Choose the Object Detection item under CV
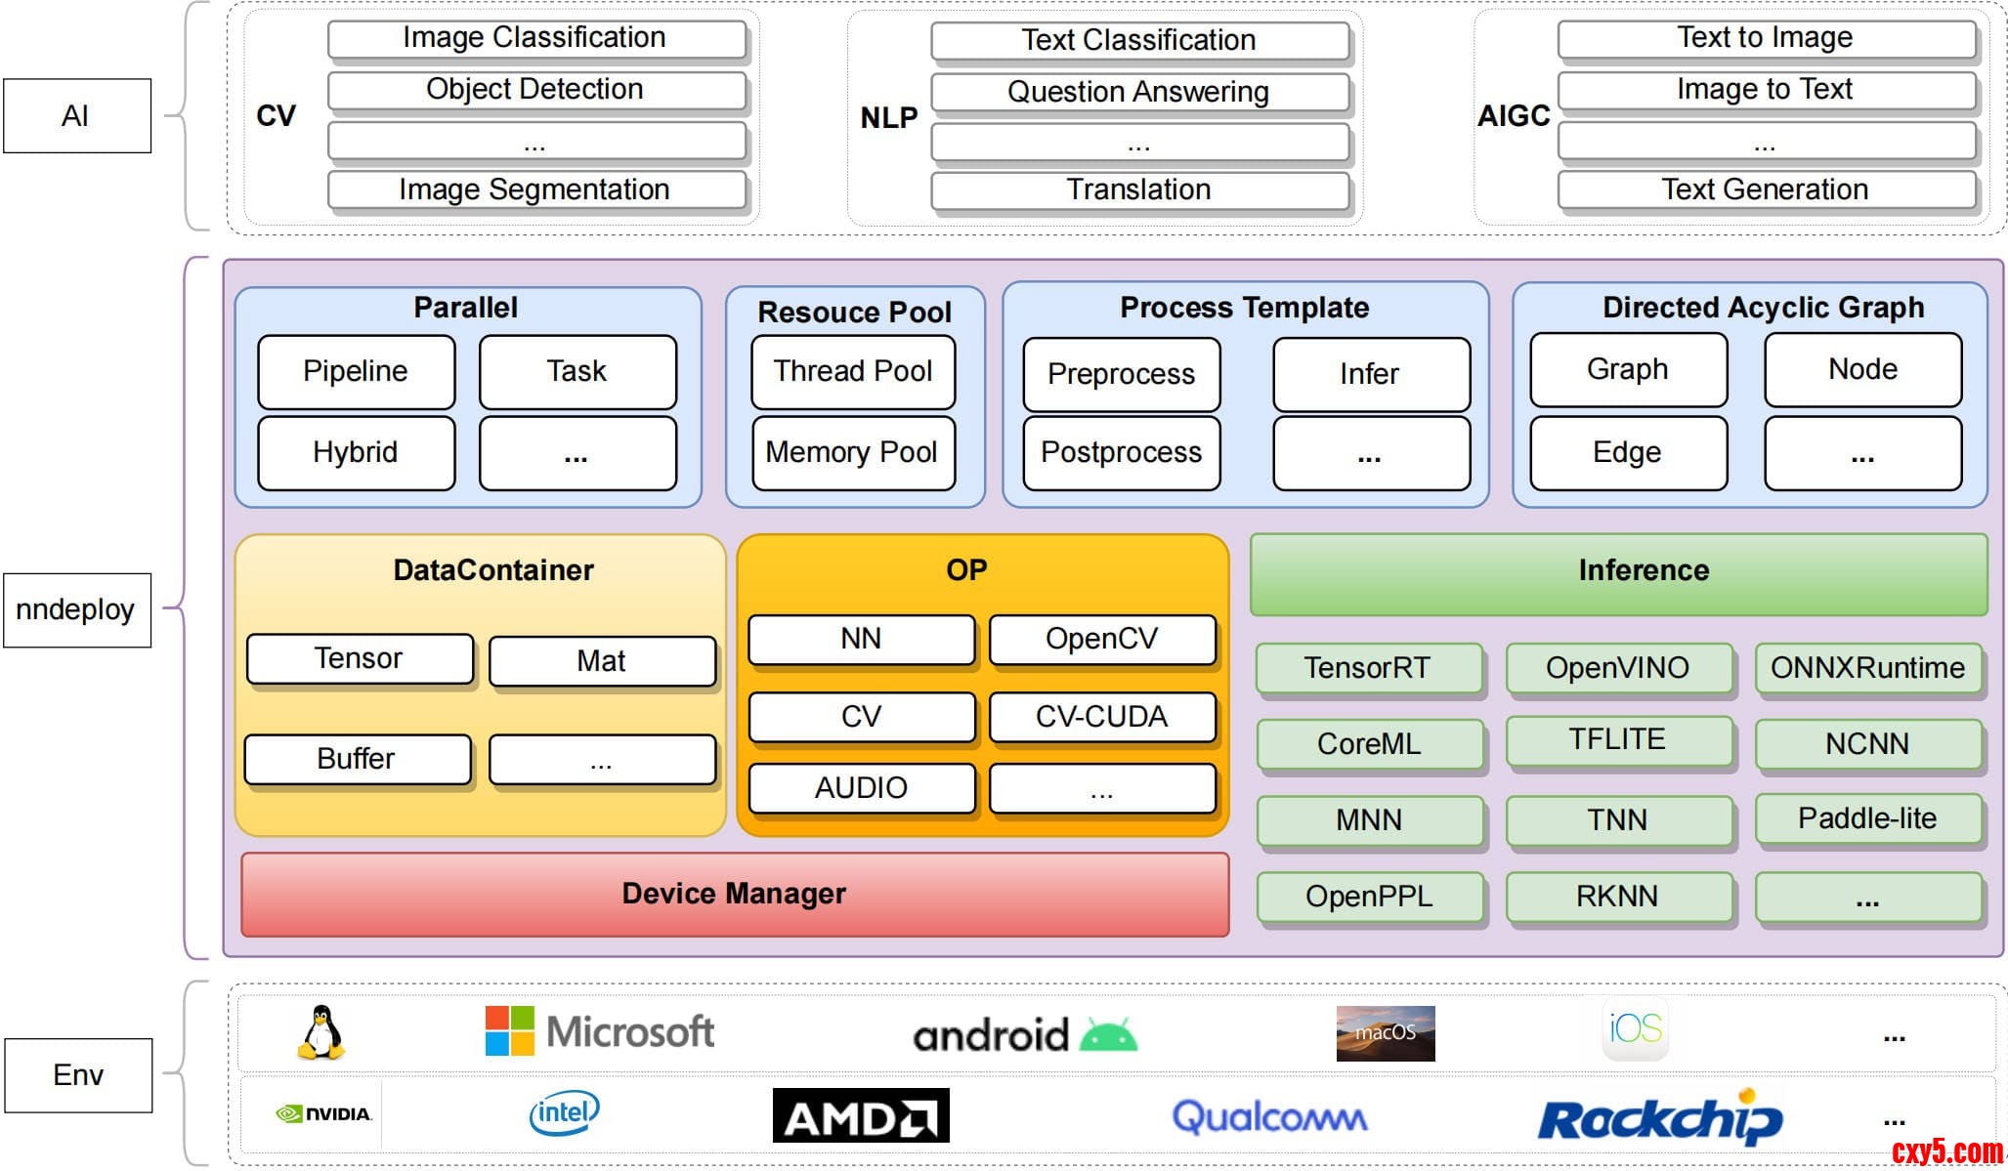The height and width of the screenshot is (1171, 2008). (x=535, y=90)
